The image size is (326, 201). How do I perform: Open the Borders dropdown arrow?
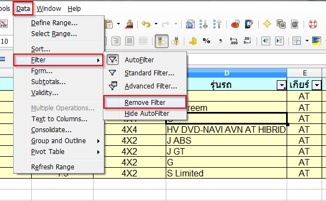click(307, 41)
